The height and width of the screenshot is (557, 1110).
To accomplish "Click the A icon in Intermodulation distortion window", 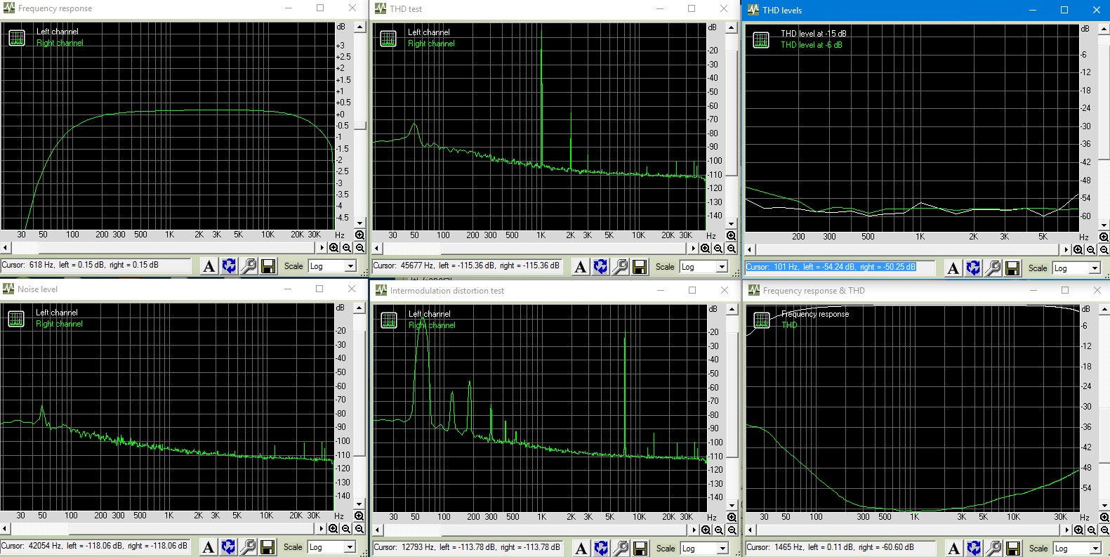I will 581,549.
